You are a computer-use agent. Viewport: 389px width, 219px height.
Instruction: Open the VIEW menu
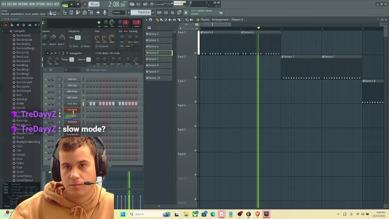[x=32, y=4]
